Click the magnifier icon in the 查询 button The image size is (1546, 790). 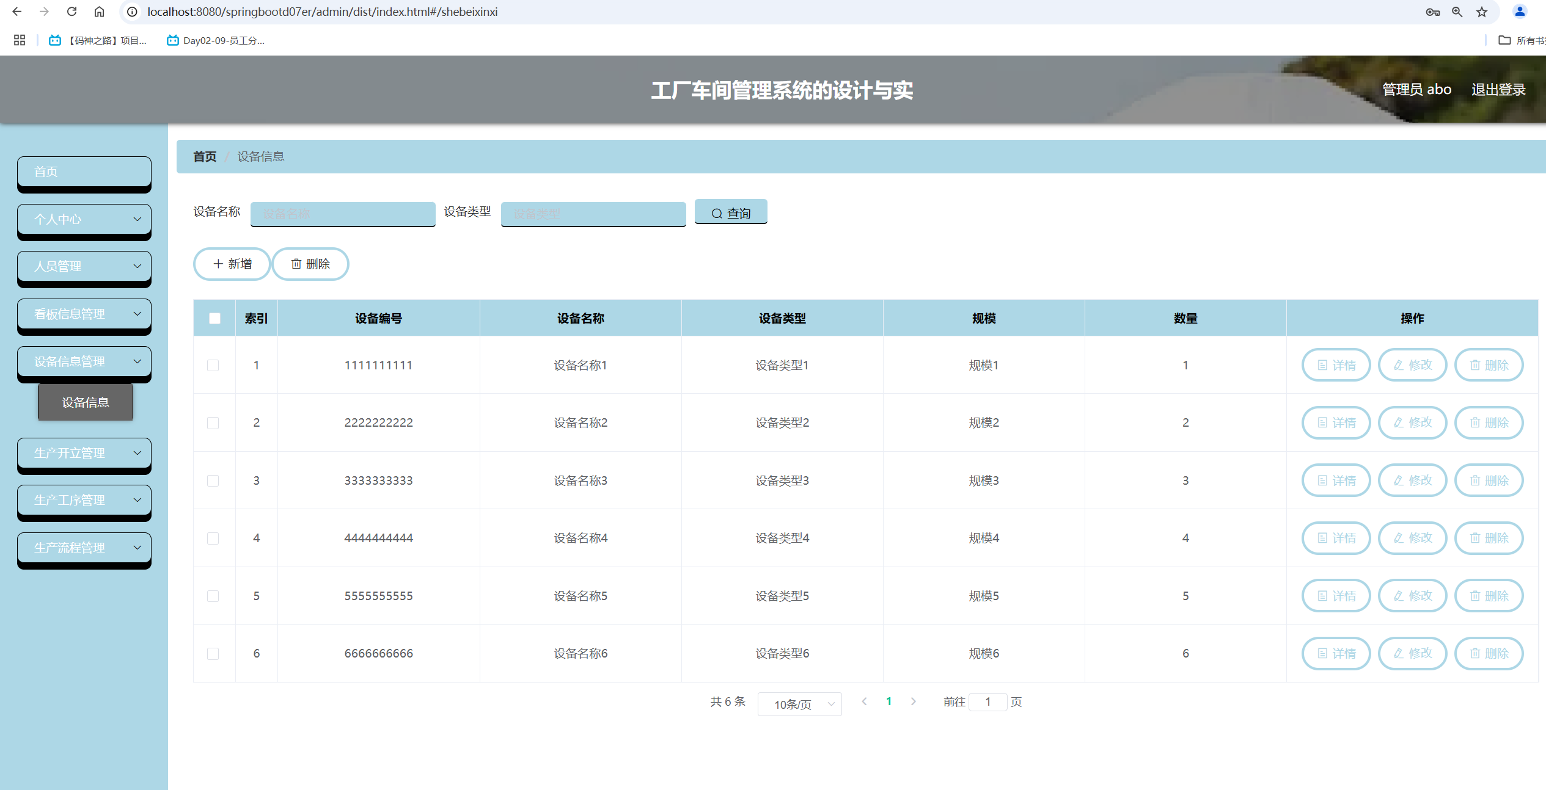pos(716,212)
